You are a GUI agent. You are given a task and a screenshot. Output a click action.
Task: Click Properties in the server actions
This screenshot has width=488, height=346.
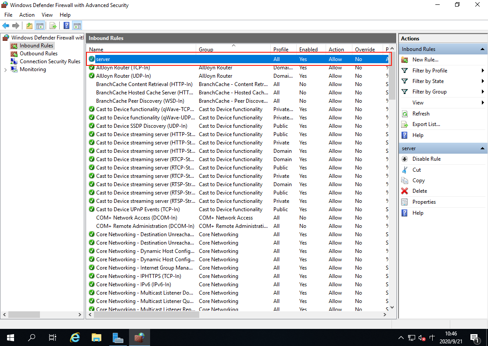tap(424, 202)
